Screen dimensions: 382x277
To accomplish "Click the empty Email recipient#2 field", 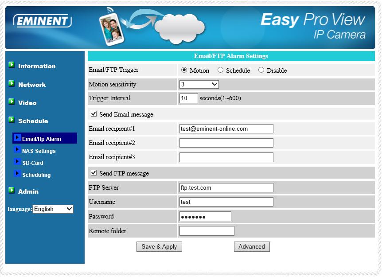I will coord(226,143).
